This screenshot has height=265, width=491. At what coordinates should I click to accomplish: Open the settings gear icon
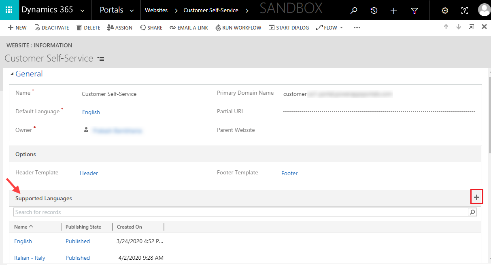pos(444,11)
